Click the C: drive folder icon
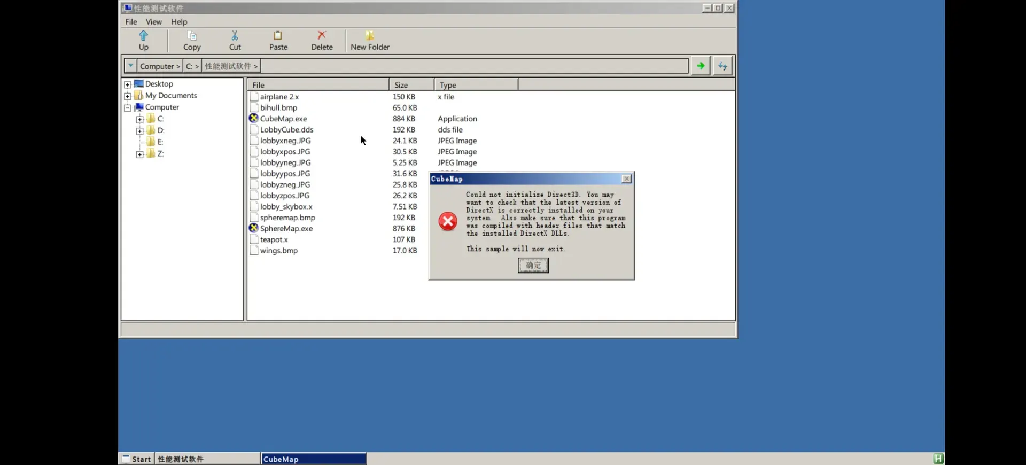Viewport: 1026px width, 465px height. [x=151, y=118]
